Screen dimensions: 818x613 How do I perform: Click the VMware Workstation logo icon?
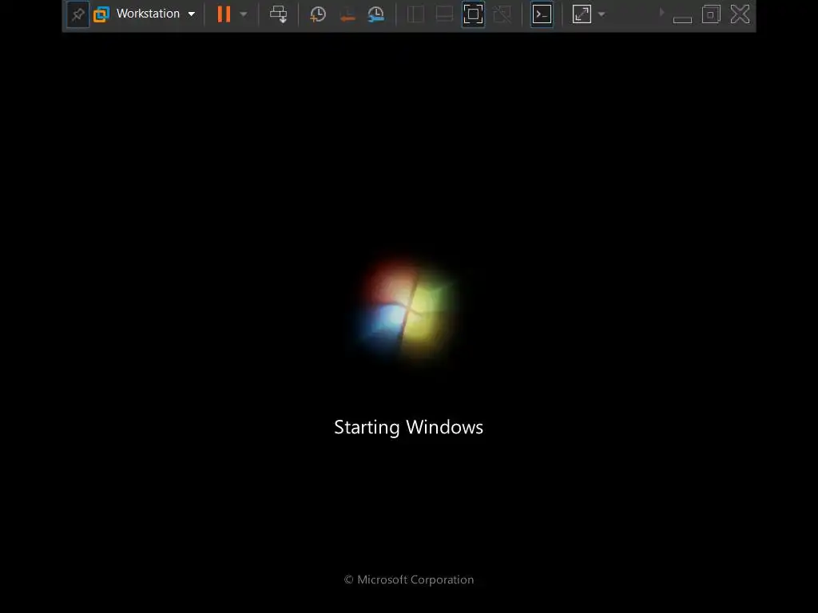[101, 14]
